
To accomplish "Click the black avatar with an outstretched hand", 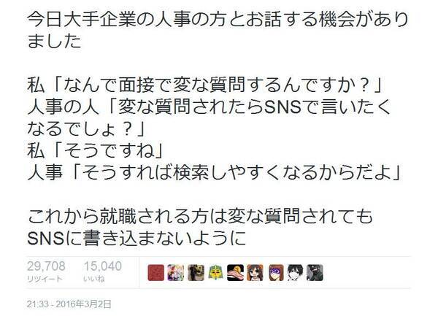I will coord(236,272).
